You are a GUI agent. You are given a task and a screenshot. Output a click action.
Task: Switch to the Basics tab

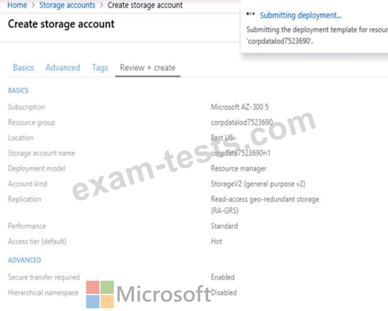coord(23,68)
